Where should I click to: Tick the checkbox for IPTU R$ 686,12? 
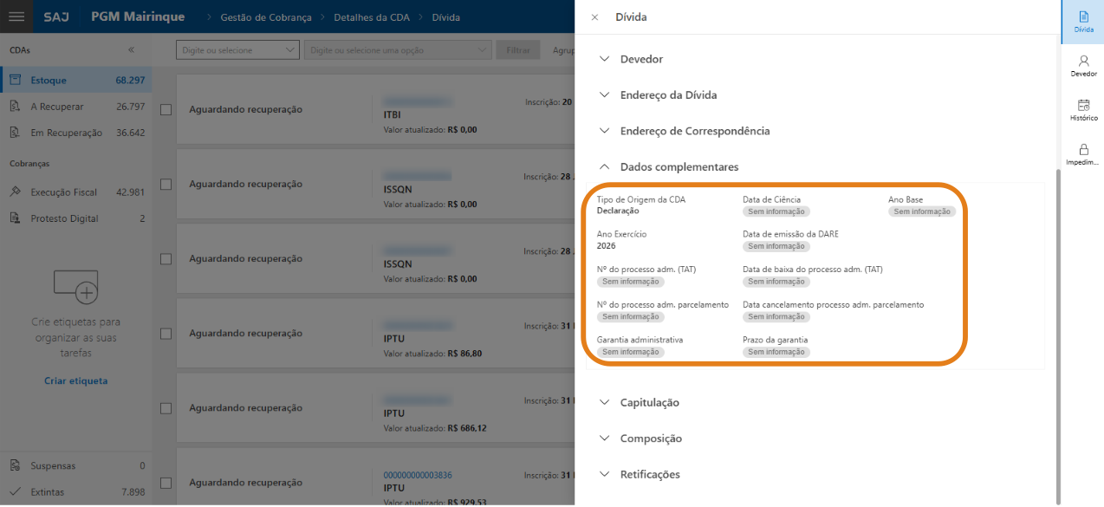pyautogui.click(x=166, y=408)
